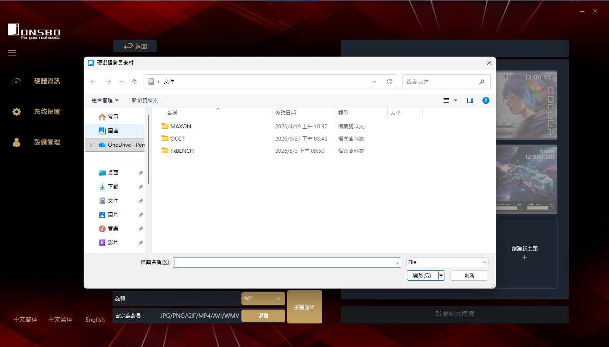
Task: Select the MAXON folder
Action: click(x=176, y=127)
